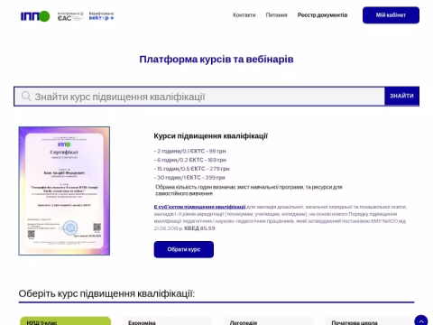Click the ІППО logo

point(35,16)
